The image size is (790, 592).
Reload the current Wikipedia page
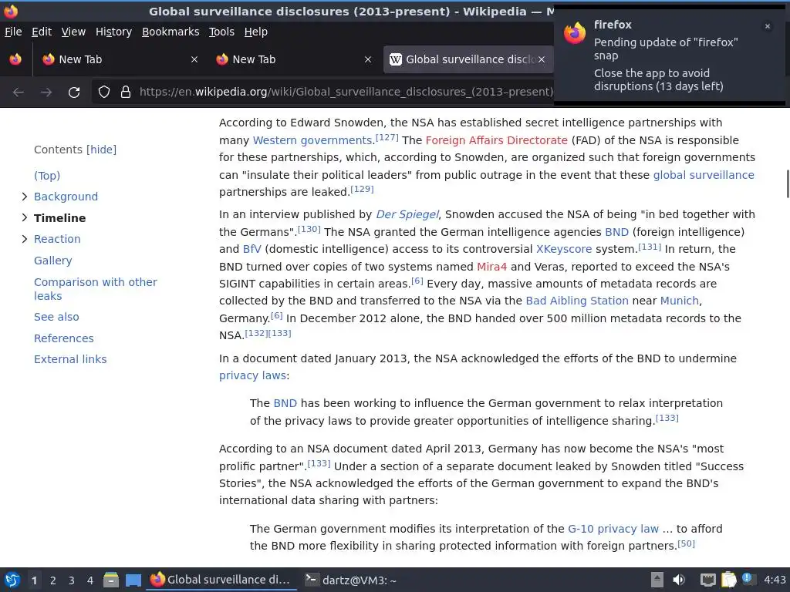74,92
